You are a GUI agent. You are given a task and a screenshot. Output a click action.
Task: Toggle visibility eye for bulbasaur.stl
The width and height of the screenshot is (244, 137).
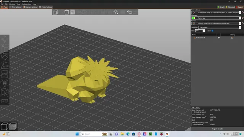(218, 38)
